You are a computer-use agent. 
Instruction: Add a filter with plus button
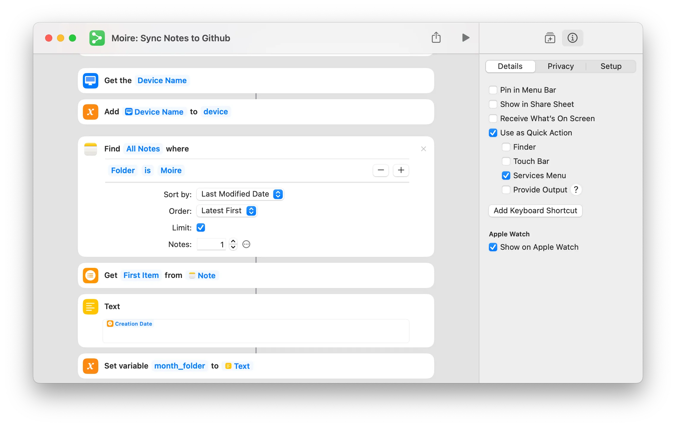pyautogui.click(x=401, y=170)
